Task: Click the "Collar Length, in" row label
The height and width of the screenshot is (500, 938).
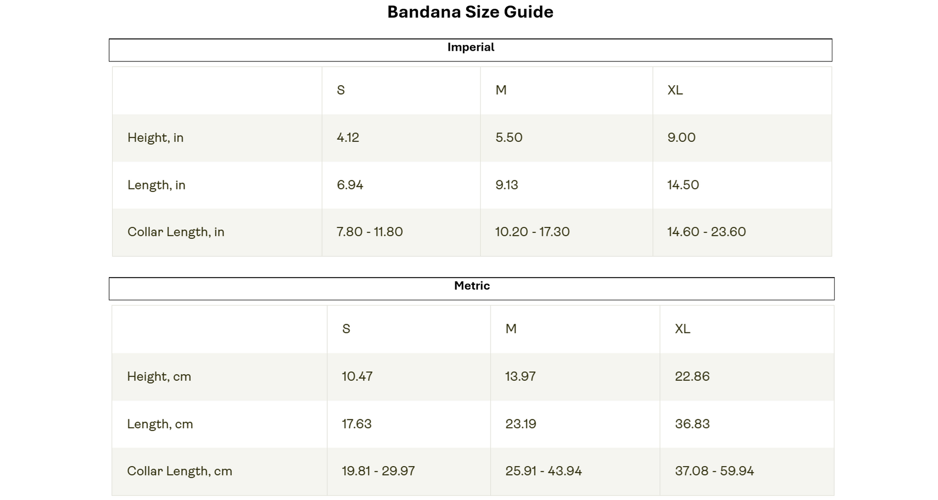Action: coord(176,232)
